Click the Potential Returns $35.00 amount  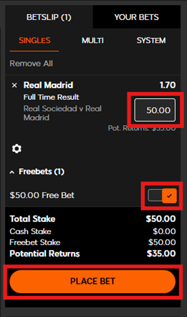161,254
